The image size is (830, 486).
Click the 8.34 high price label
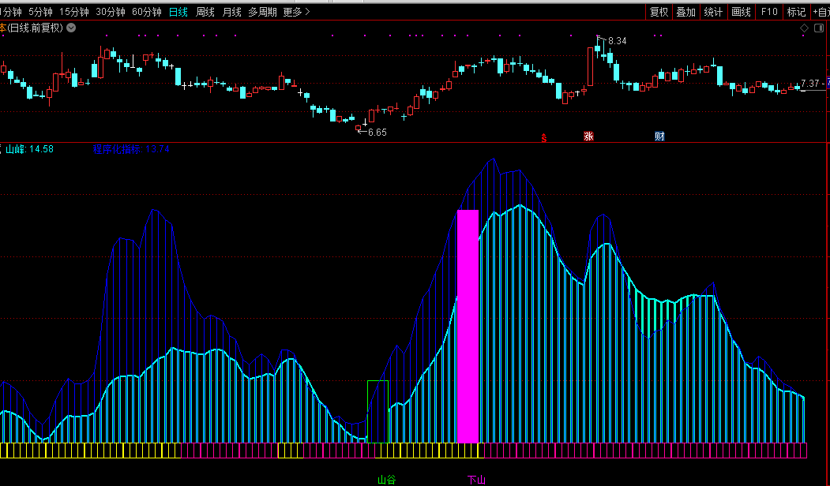click(x=617, y=40)
